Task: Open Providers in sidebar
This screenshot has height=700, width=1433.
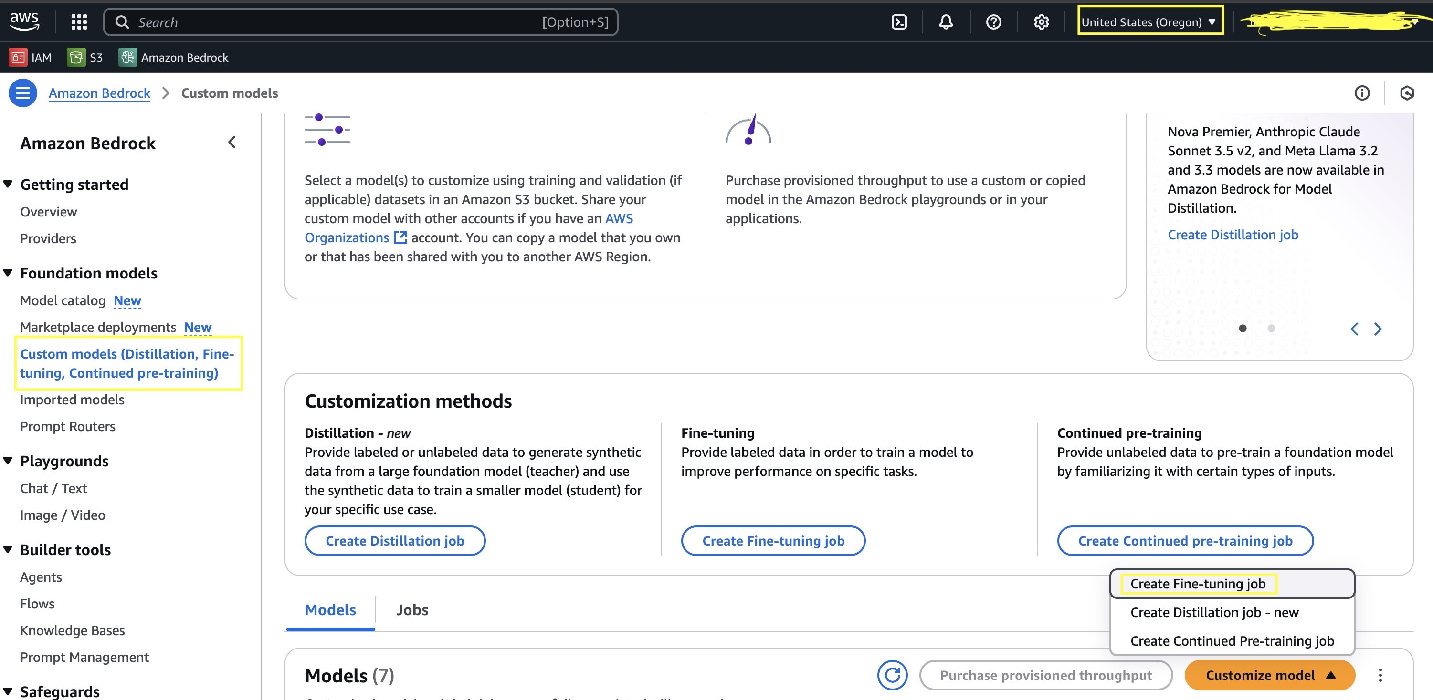Action: point(48,238)
